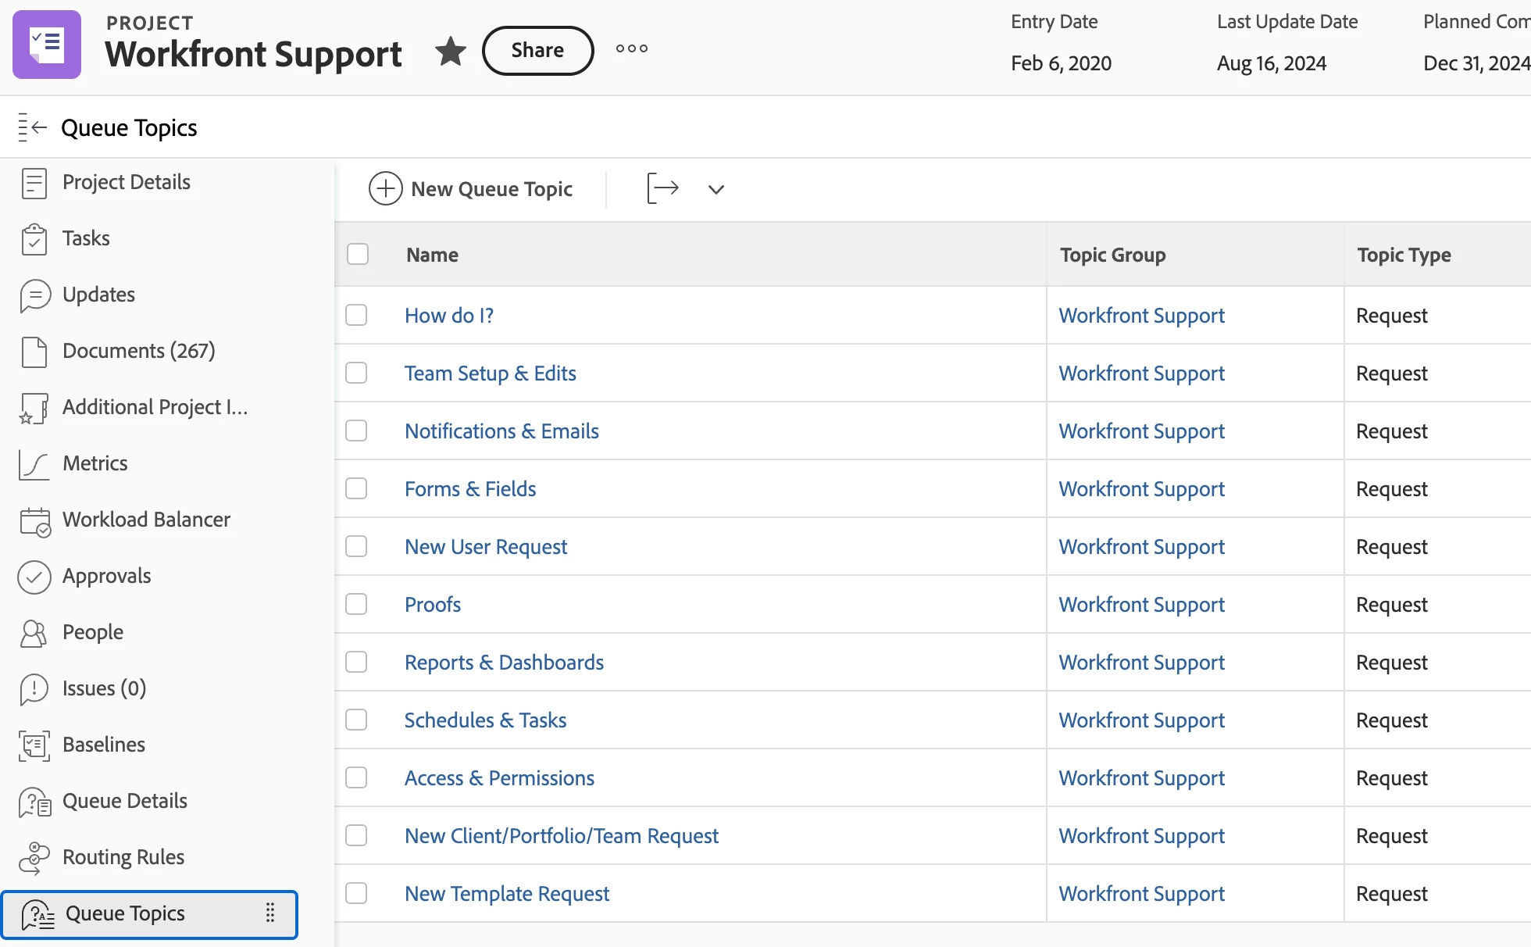Click the favorite star icon next to the project name

[x=451, y=51]
